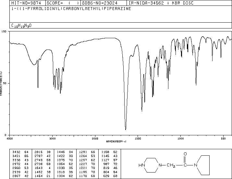Click the 1227 wavenumber in the peak table
Screen dimensions: 232x179
tap(83, 164)
